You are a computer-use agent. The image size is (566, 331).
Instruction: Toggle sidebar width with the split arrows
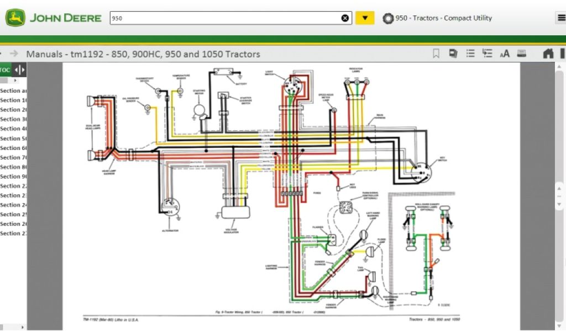point(19,70)
